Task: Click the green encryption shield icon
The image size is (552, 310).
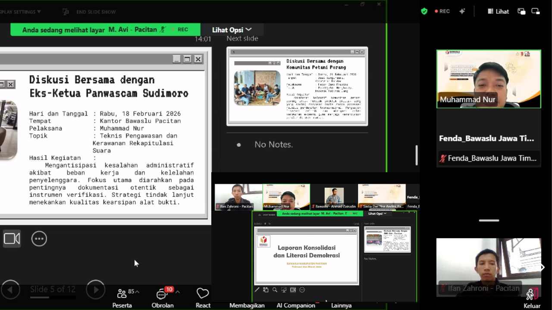Action: click(424, 12)
